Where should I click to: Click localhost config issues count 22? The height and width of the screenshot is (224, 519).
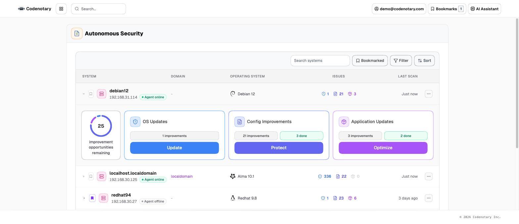coord(341,176)
